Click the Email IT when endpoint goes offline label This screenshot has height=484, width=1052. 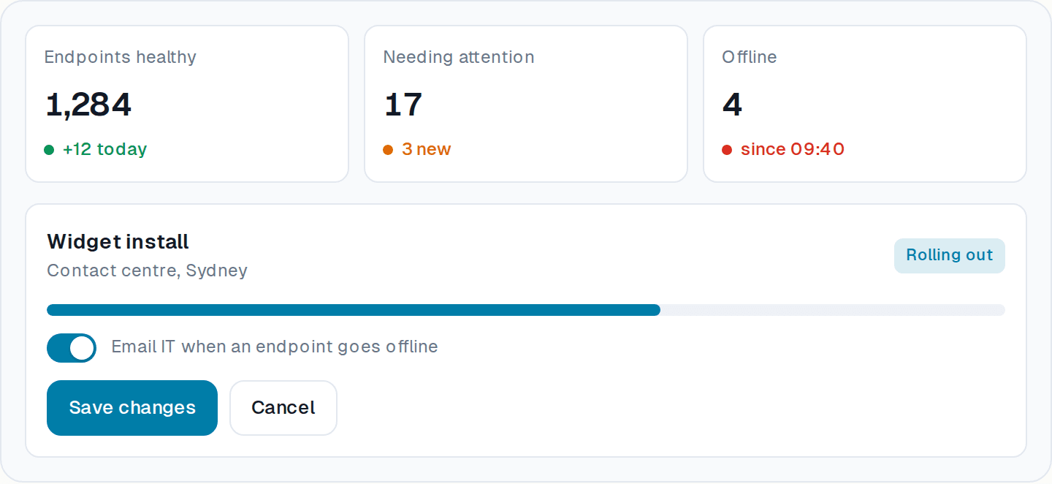point(275,347)
